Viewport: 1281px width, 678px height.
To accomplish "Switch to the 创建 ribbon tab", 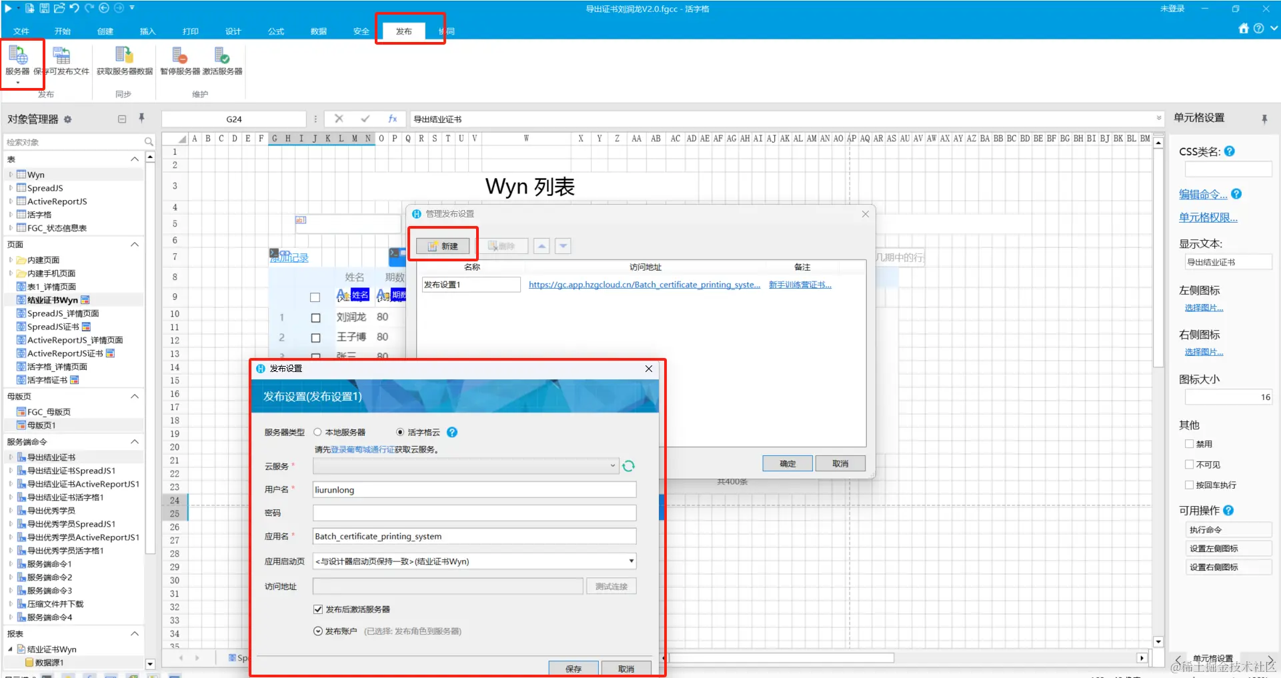I will pyautogui.click(x=105, y=31).
